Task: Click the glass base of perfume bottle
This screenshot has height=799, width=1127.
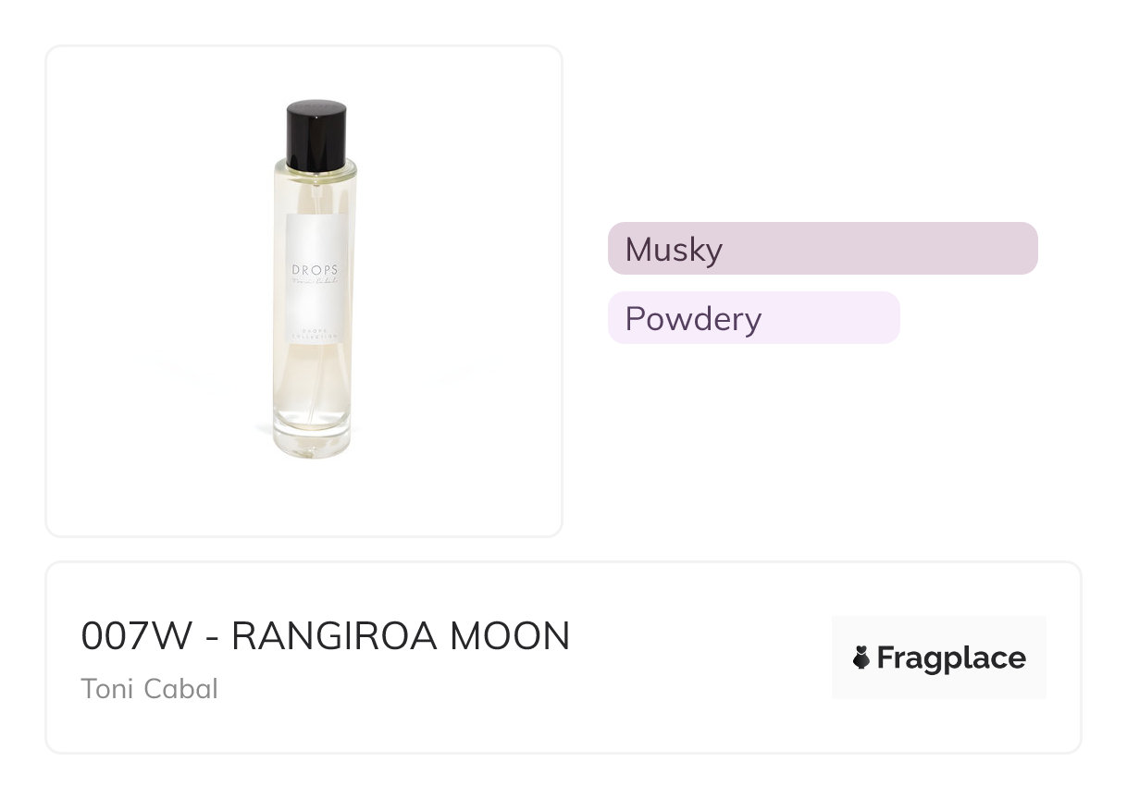Action: pyautogui.click(x=313, y=439)
